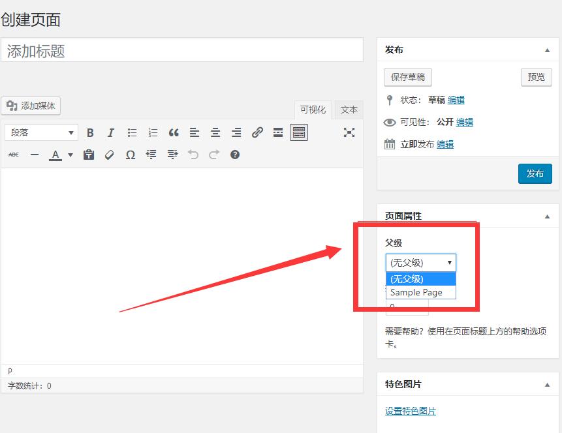
Task: Click the eye icon beside 可见性
Action: tap(390, 122)
